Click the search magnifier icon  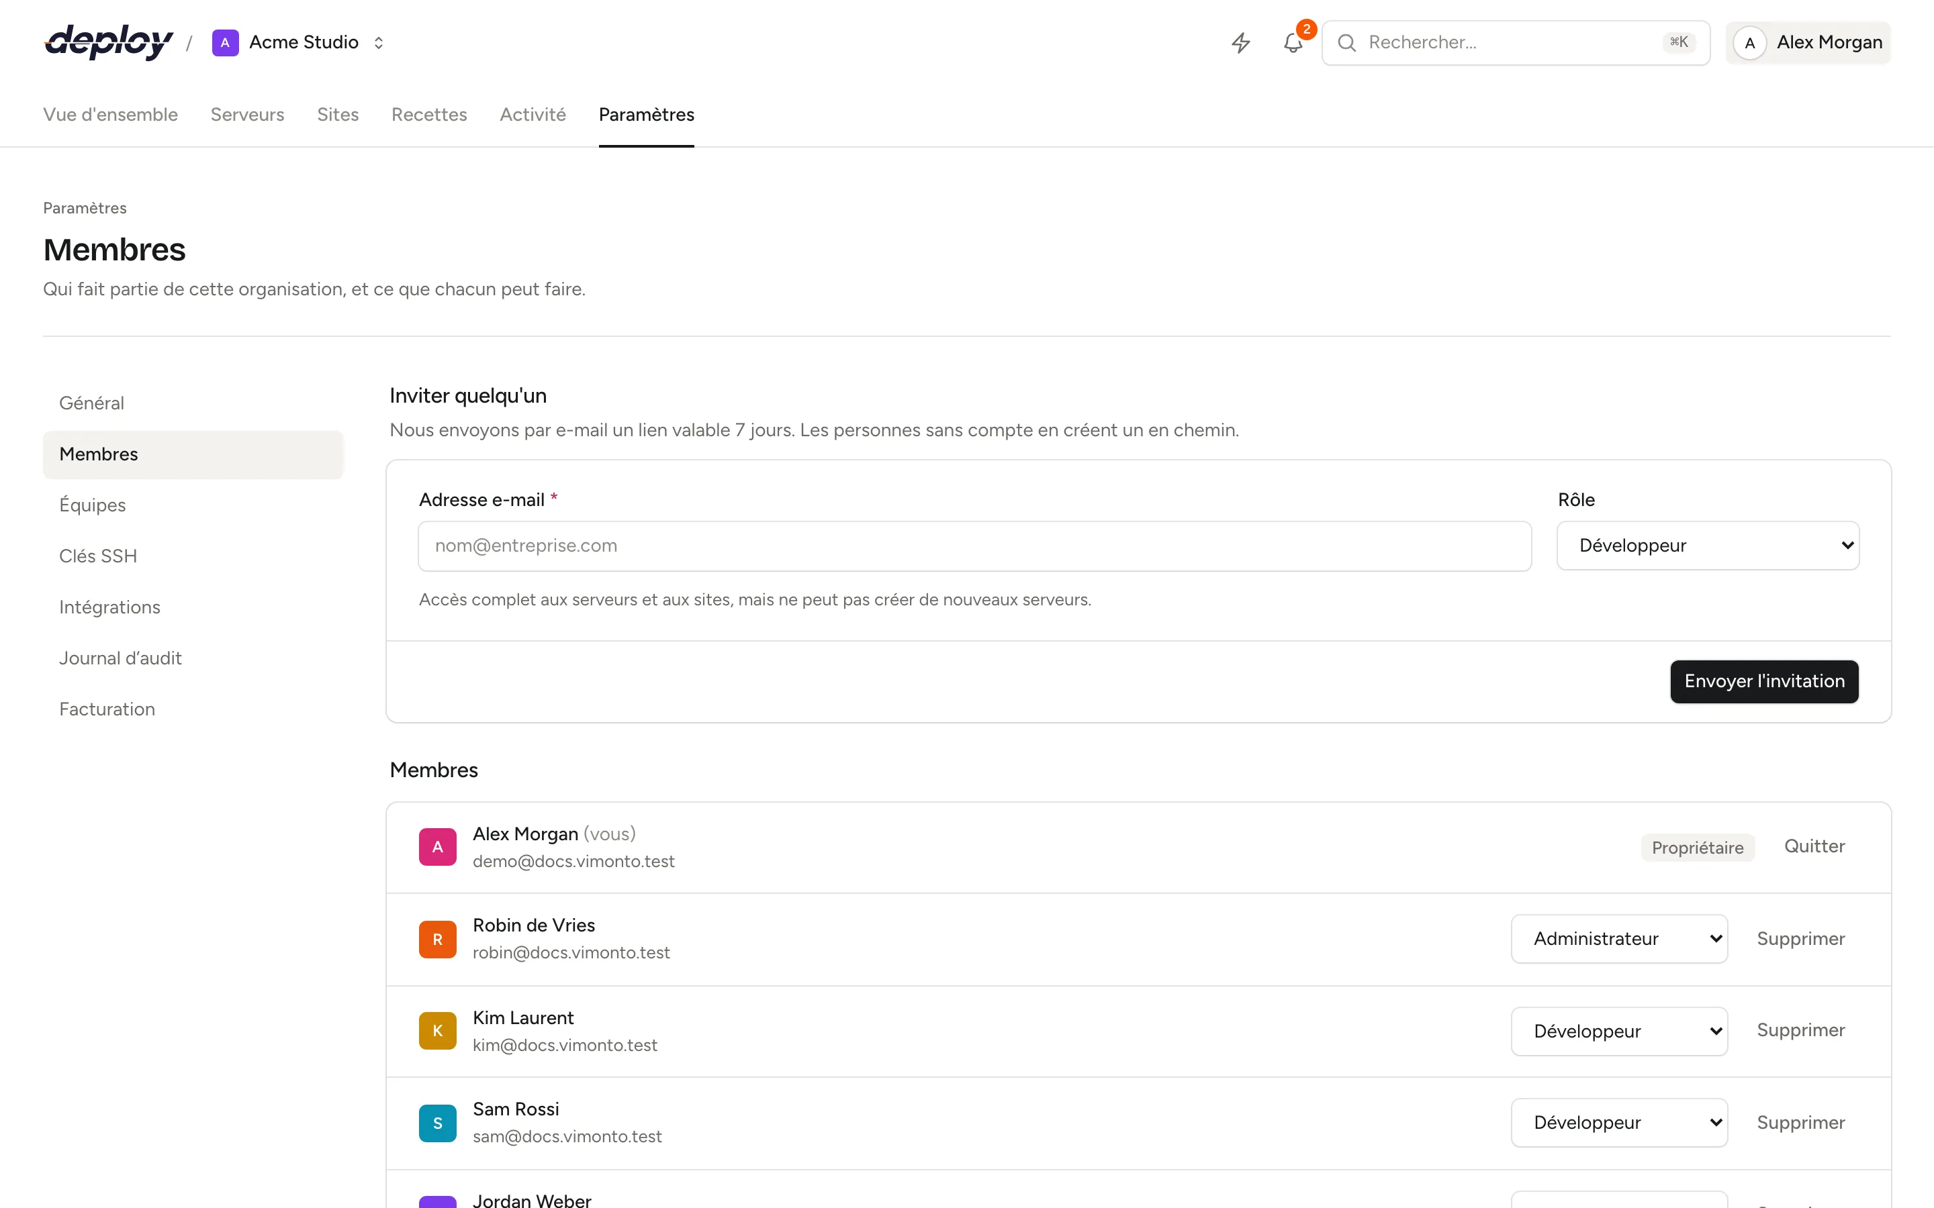(x=1346, y=42)
